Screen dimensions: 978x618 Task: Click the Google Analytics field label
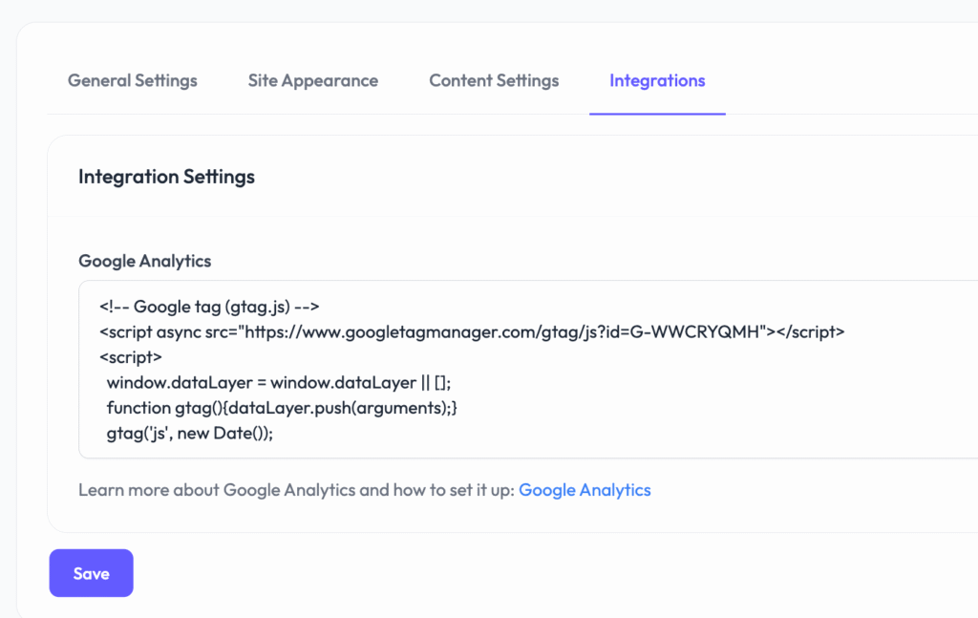click(145, 261)
